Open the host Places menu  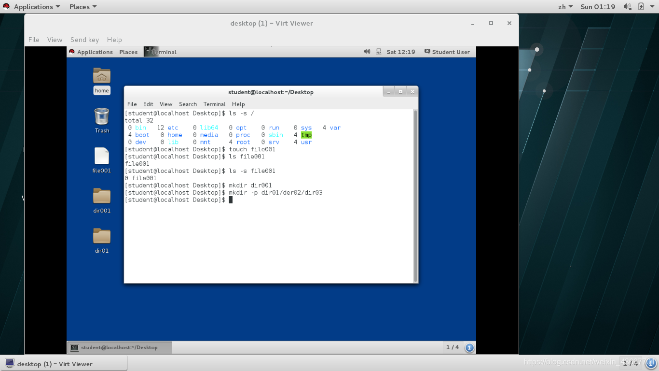pos(82,7)
